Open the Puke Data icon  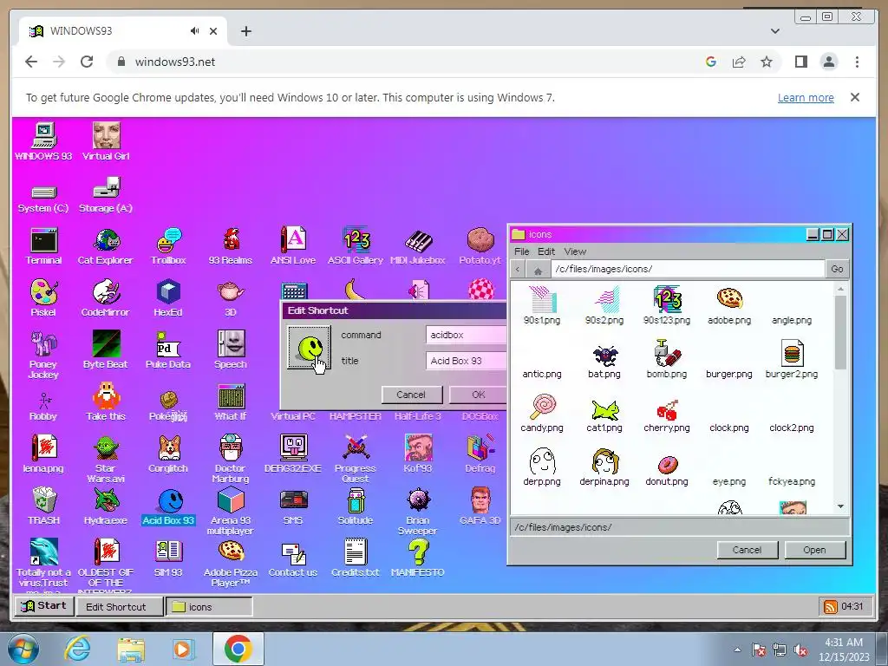click(x=168, y=350)
